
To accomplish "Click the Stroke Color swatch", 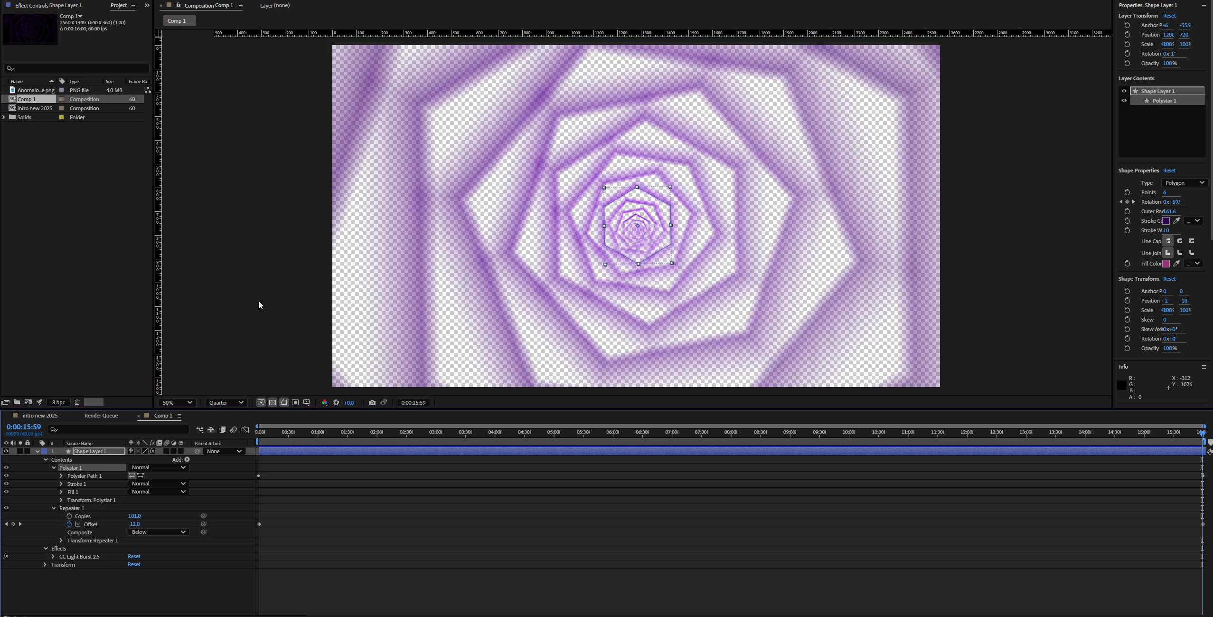I will pyautogui.click(x=1166, y=221).
